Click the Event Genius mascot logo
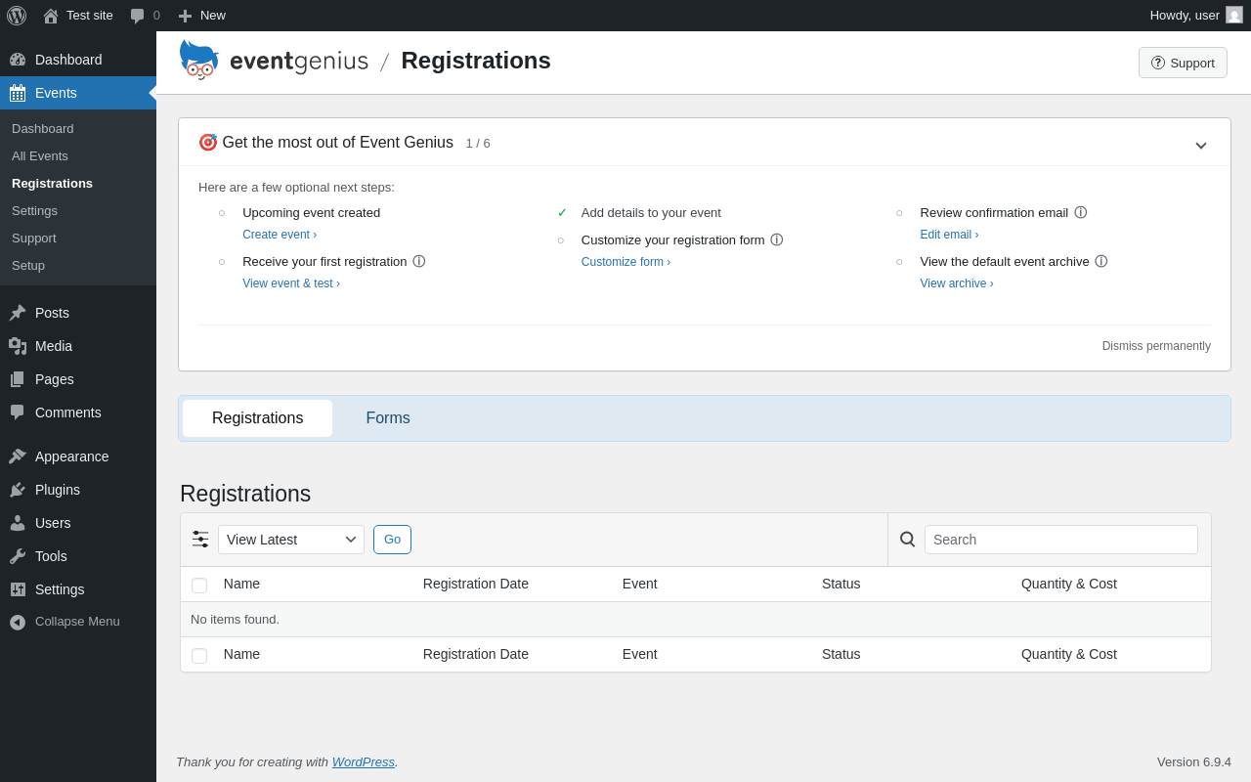Viewport: 1251px width, 782px height. [198, 60]
